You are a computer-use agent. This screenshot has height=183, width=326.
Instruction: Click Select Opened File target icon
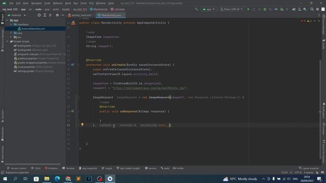point(39,15)
